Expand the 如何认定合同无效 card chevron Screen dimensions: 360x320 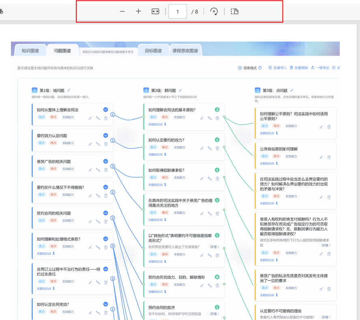click(106, 304)
